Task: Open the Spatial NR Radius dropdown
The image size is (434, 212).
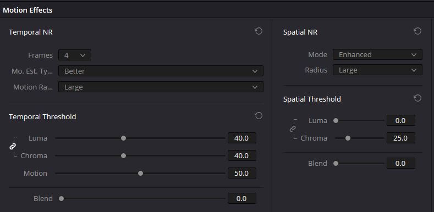Action: click(x=377, y=70)
